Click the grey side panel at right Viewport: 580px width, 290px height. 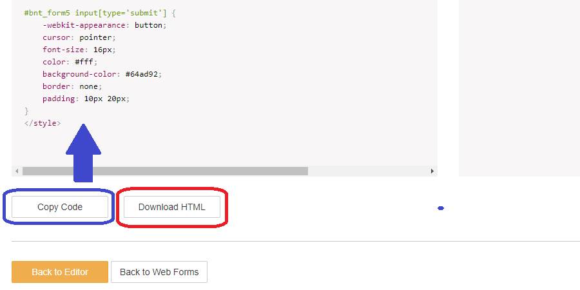(519, 88)
